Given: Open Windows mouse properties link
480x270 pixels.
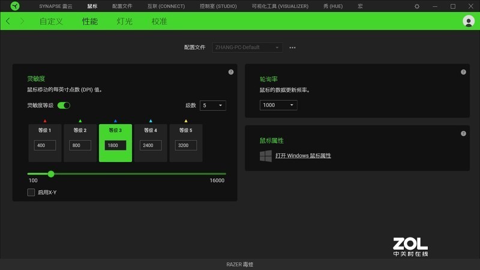Looking at the screenshot, I should click(x=303, y=155).
